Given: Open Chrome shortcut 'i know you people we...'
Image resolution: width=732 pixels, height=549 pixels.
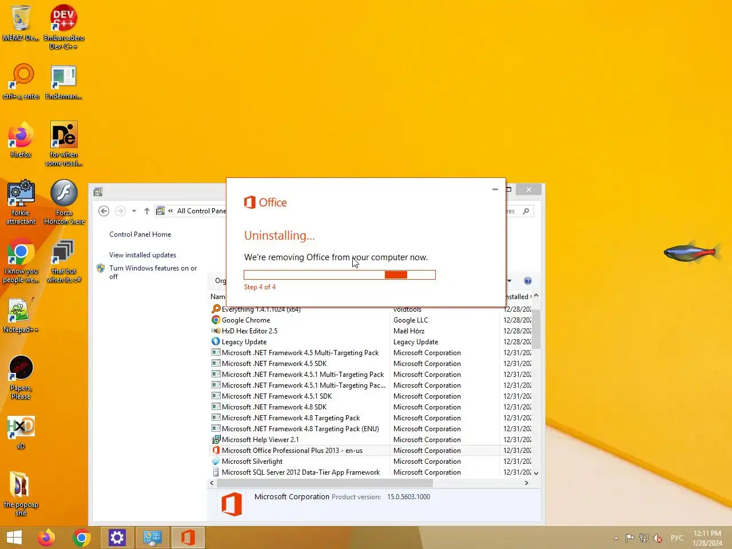Looking at the screenshot, I should click(x=21, y=261).
